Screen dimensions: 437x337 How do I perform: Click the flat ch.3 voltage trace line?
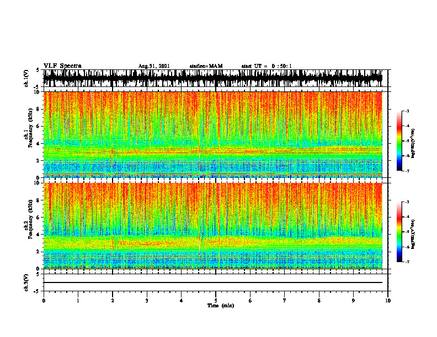coord(212,282)
